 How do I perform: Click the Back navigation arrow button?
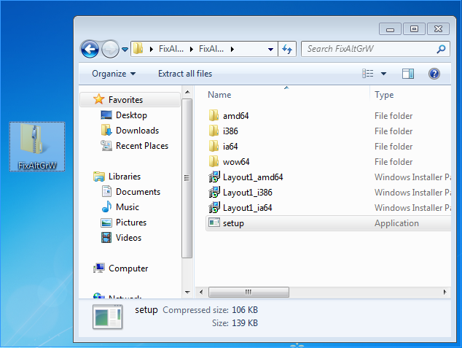pos(90,49)
